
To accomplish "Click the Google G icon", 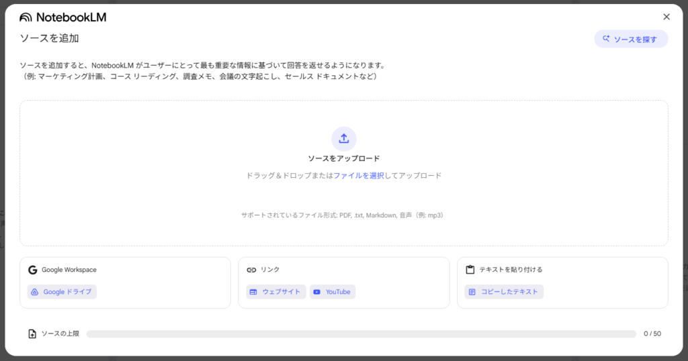I will (x=32, y=270).
